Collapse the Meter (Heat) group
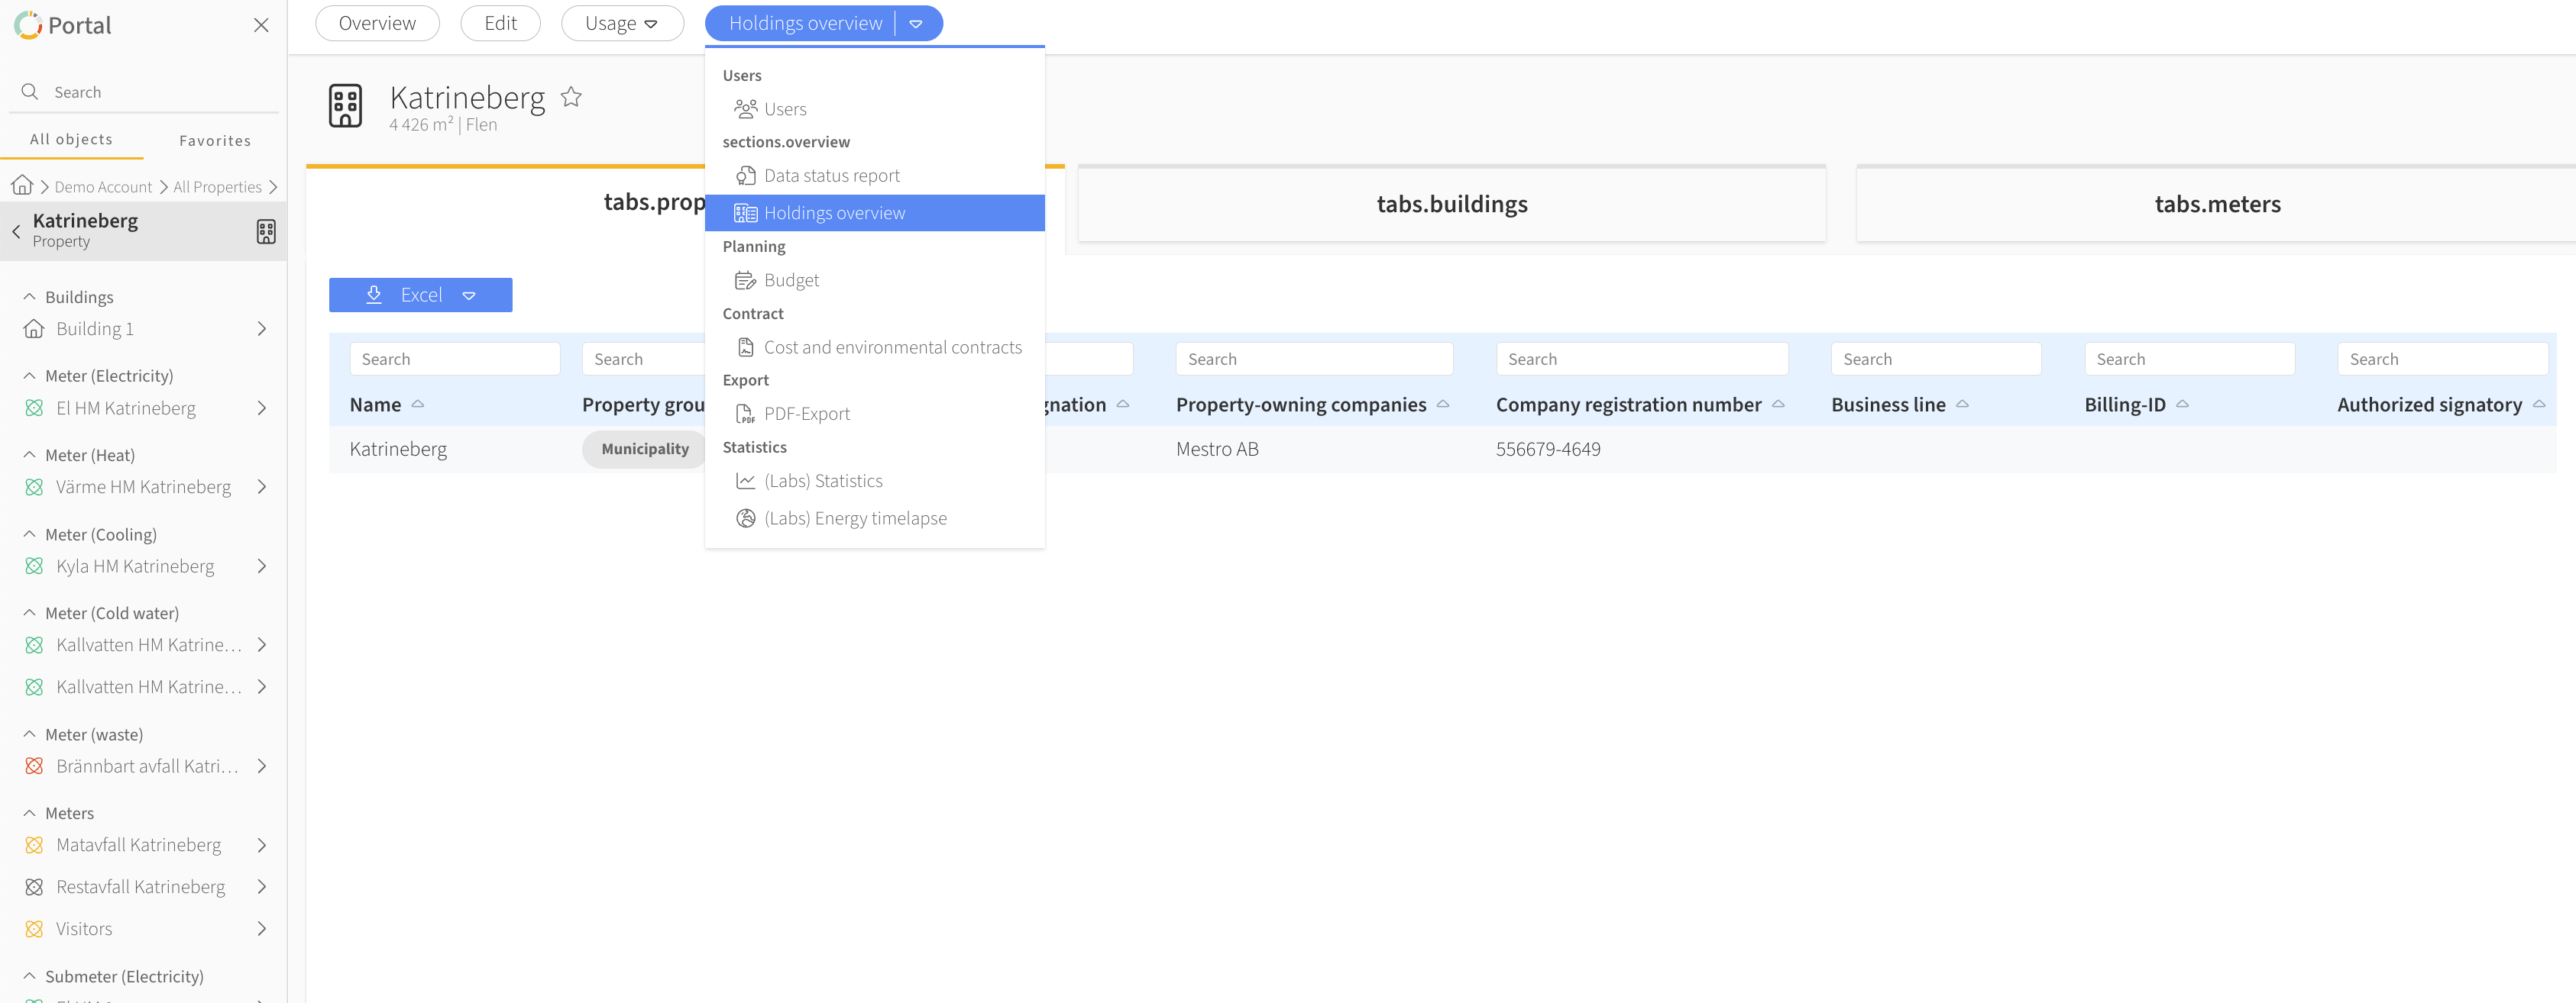Viewport: 2576px width, 1003px height. coord(30,454)
